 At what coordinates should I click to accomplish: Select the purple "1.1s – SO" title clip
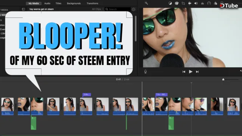[161, 94]
